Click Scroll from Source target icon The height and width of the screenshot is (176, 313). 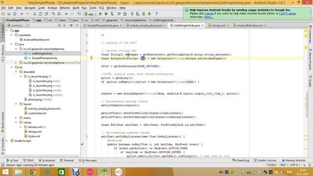point(59,25)
